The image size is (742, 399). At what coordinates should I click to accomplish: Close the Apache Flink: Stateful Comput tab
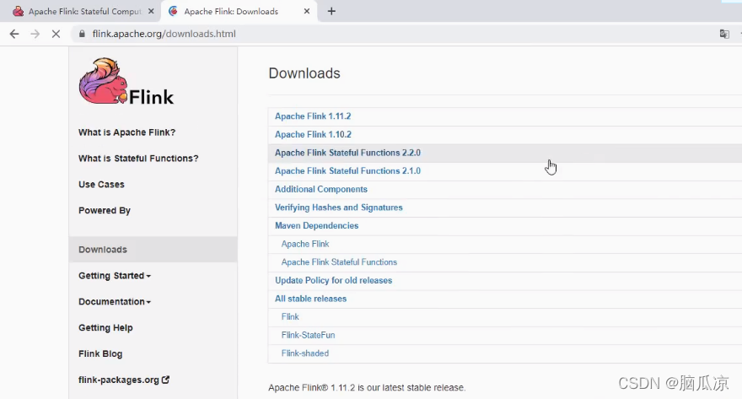click(x=151, y=11)
